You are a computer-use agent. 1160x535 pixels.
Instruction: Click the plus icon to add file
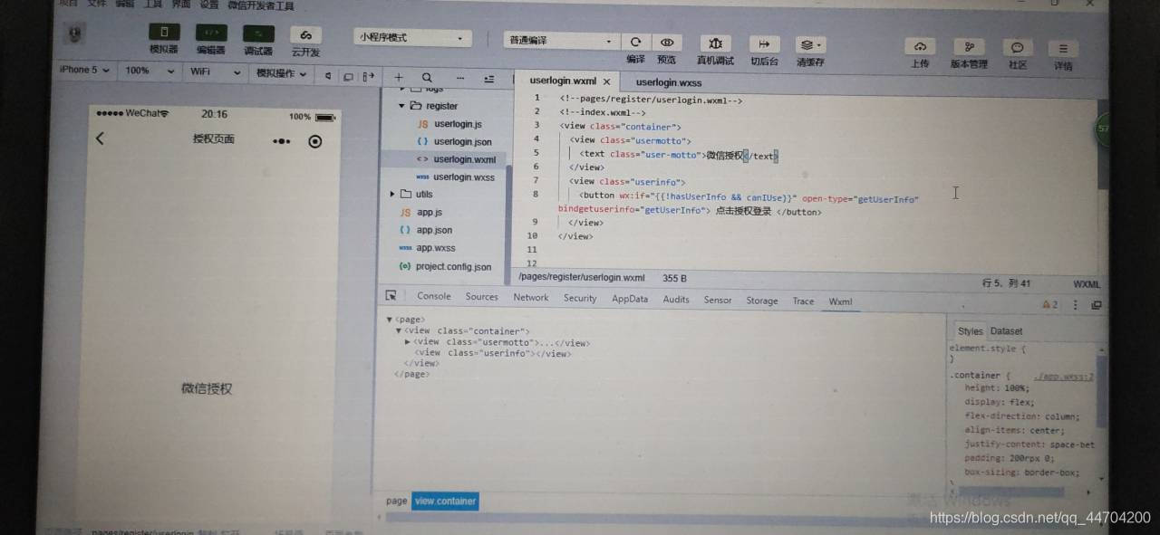(x=399, y=78)
